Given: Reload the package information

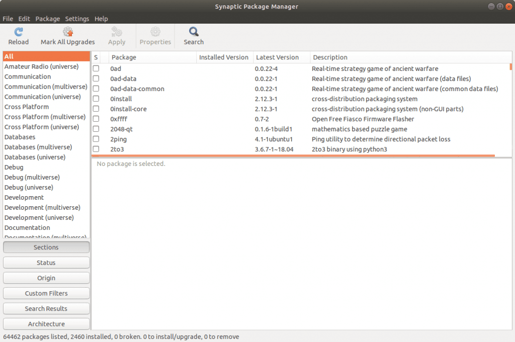Looking at the screenshot, I should coord(18,35).
